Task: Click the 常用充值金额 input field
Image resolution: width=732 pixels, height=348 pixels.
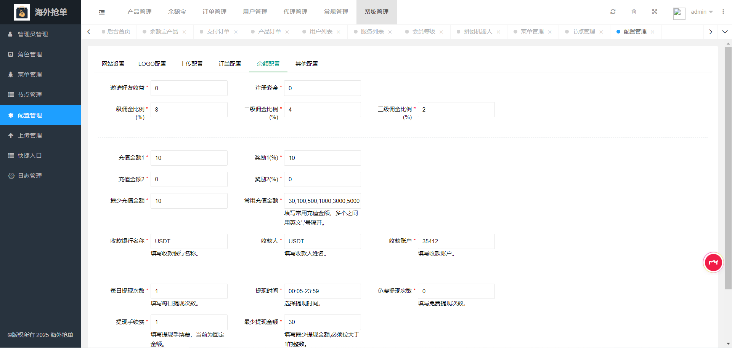Action: coord(322,201)
